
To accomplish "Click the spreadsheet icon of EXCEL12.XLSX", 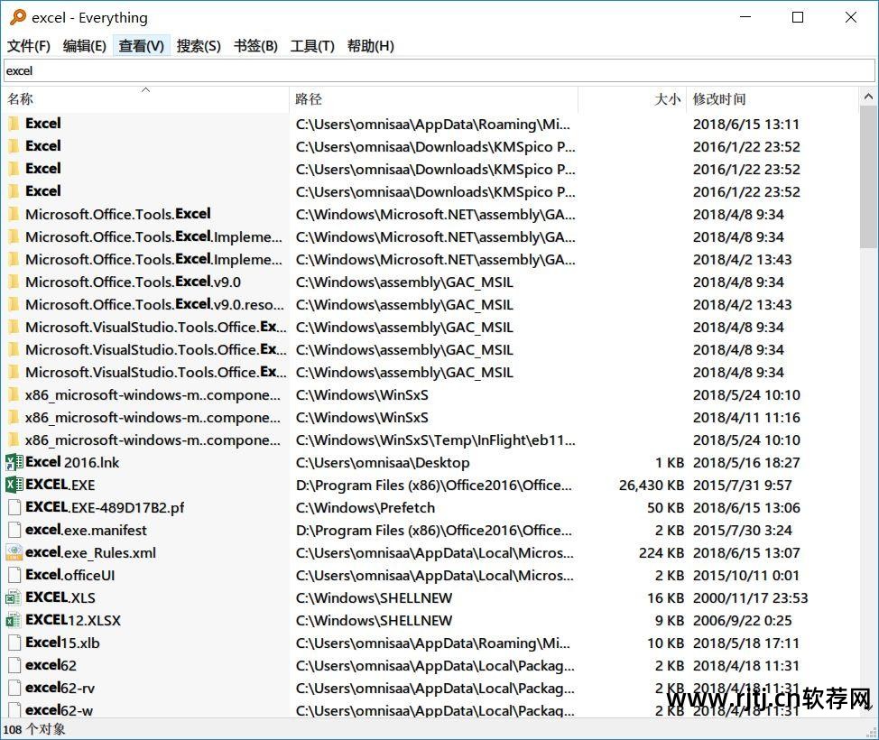I will [14, 620].
